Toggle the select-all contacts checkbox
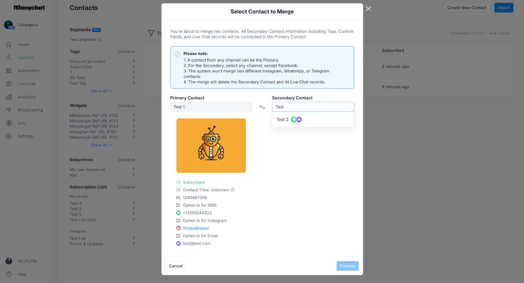 pos(151,49)
